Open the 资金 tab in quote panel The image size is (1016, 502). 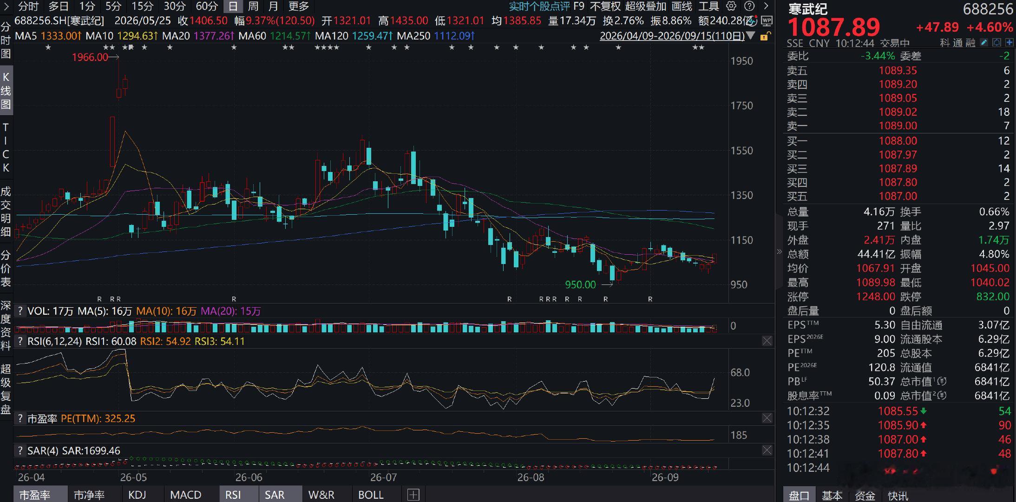click(x=865, y=495)
